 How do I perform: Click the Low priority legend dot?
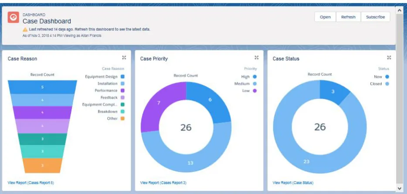(254, 90)
